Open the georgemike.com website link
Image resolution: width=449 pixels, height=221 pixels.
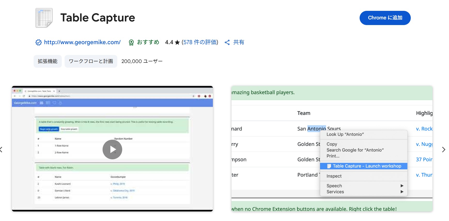82,42
